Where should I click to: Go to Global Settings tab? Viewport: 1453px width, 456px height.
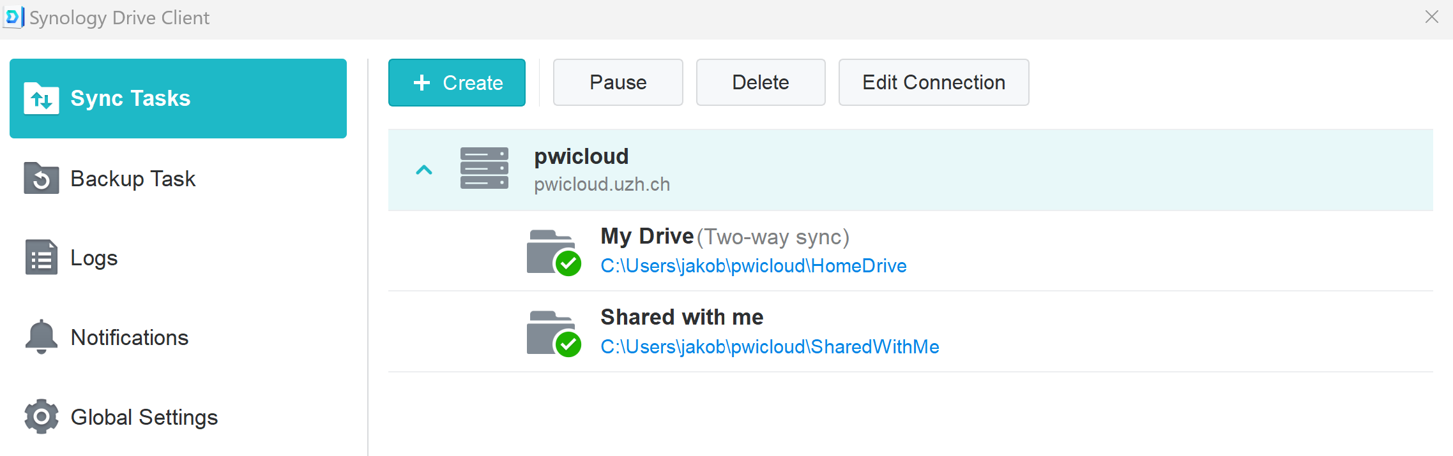(x=178, y=416)
